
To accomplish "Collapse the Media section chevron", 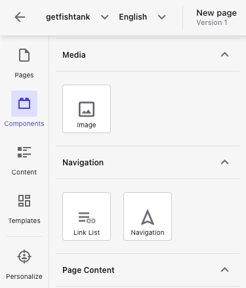I will click(x=224, y=54).
